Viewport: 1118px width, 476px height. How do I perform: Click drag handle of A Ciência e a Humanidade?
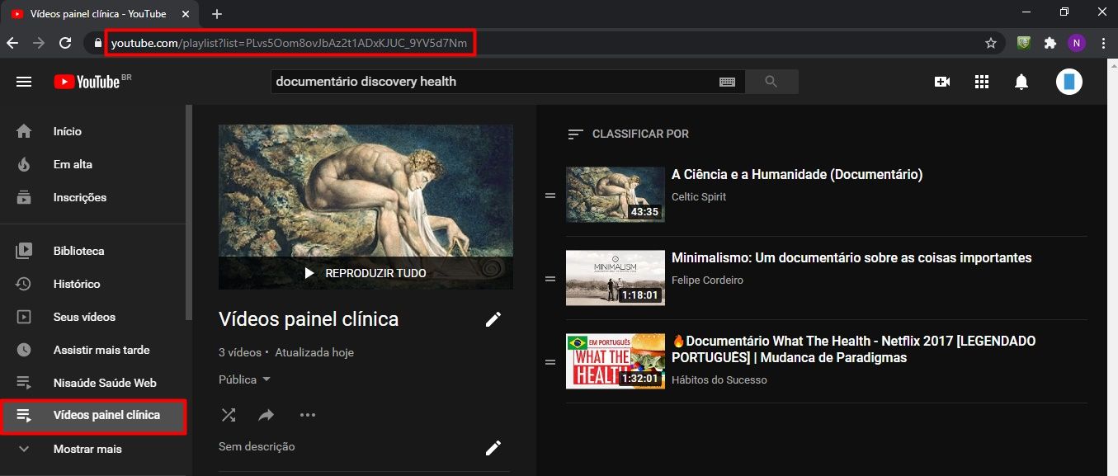550,196
